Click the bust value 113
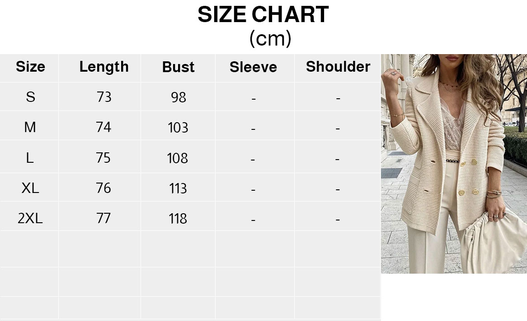The width and height of the screenshot is (527, 321). [x=178, y=188]
